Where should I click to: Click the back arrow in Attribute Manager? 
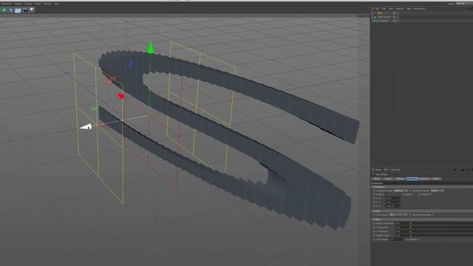[x=455, y=170]
